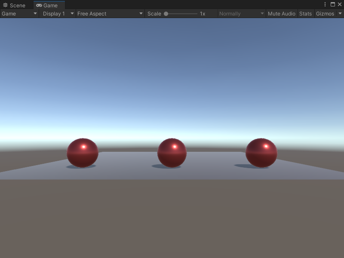Toggle Gizmos visibility in Game view

click(326, 13)
